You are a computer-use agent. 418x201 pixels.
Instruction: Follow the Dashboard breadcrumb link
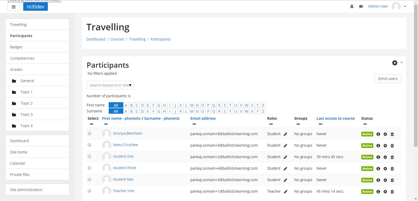coord(96,39)
